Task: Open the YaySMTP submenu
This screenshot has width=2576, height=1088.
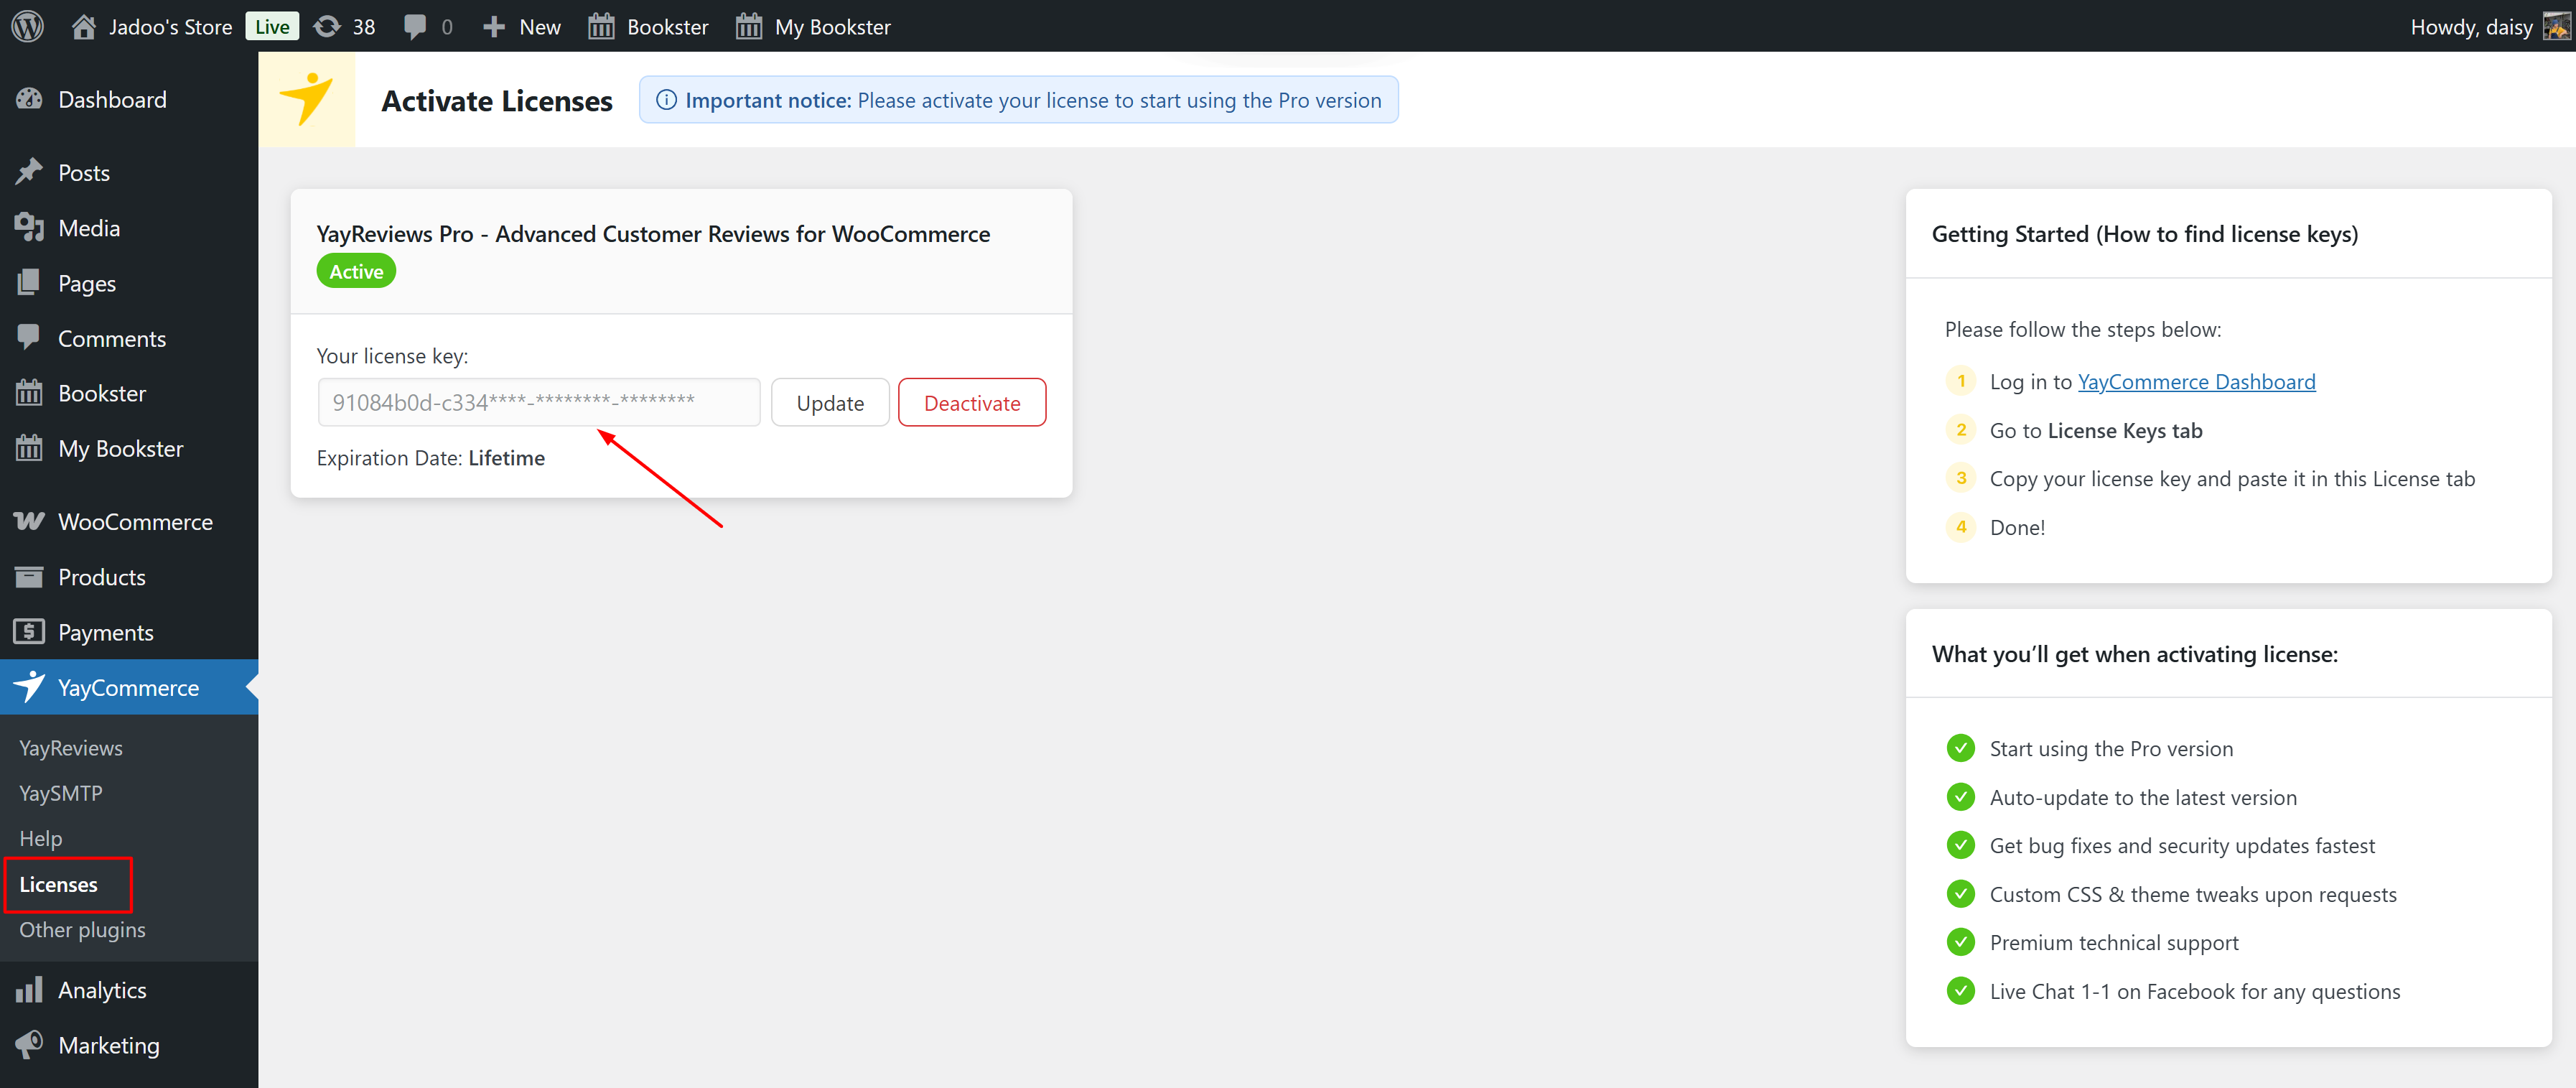Action: click(61, 792)
